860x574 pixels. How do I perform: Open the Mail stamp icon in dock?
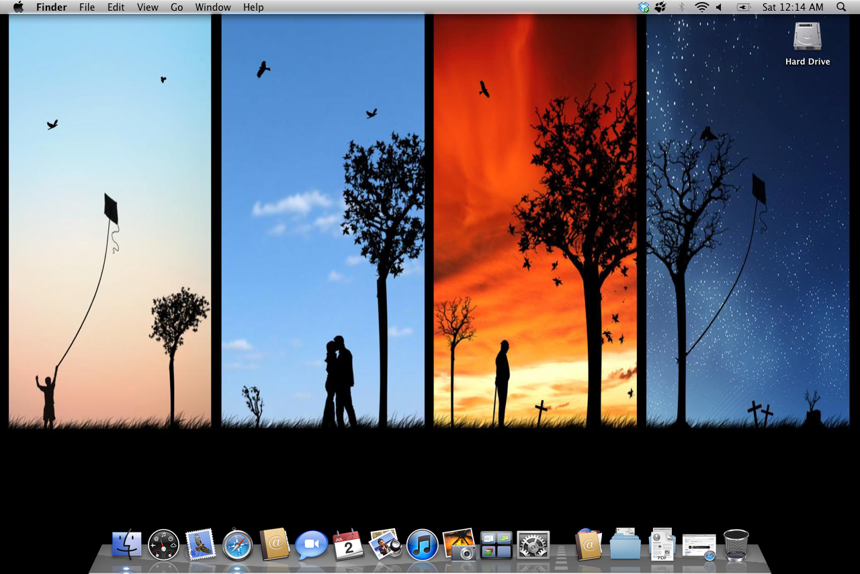201,544
